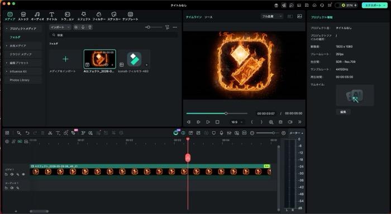Click timeline zoom in plus button
The width and height of the screenshot is (391, 214).
click(x=284, y=133)
